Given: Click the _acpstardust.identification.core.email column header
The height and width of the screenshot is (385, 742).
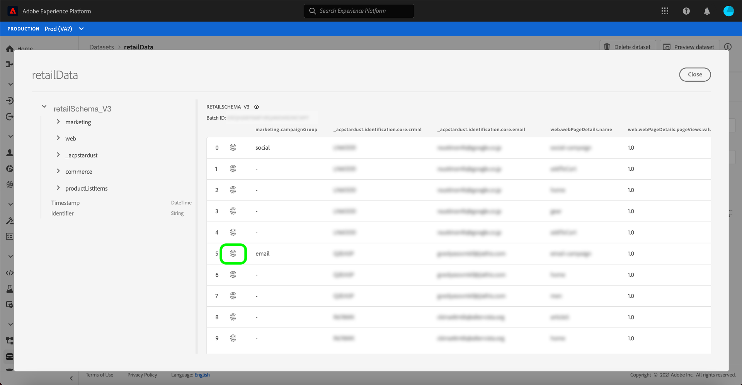Looking at the screenshot, I should pyautogui.click(x=481, y=130).
